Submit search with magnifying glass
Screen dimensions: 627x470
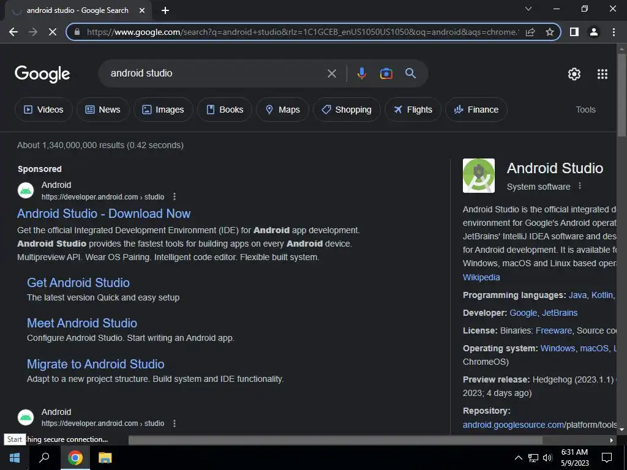point(411,73)
